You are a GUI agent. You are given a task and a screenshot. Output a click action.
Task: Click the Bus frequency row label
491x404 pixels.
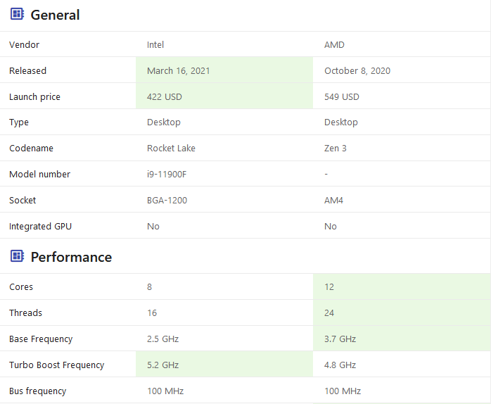pyautogui.click(x=37, y=391)
